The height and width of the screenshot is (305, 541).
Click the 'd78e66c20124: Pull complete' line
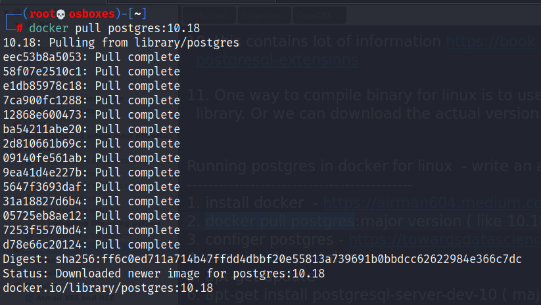click(91, 245)
